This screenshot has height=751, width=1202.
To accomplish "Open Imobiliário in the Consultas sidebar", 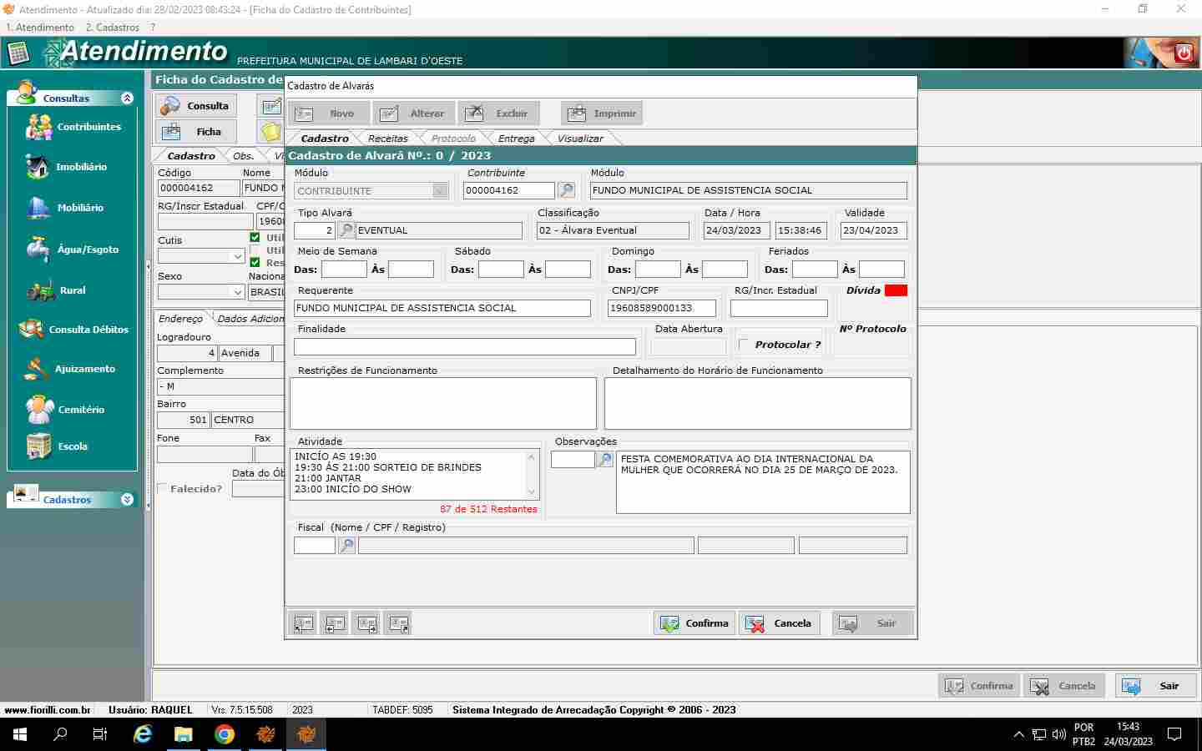I will (x=81, y=167).
